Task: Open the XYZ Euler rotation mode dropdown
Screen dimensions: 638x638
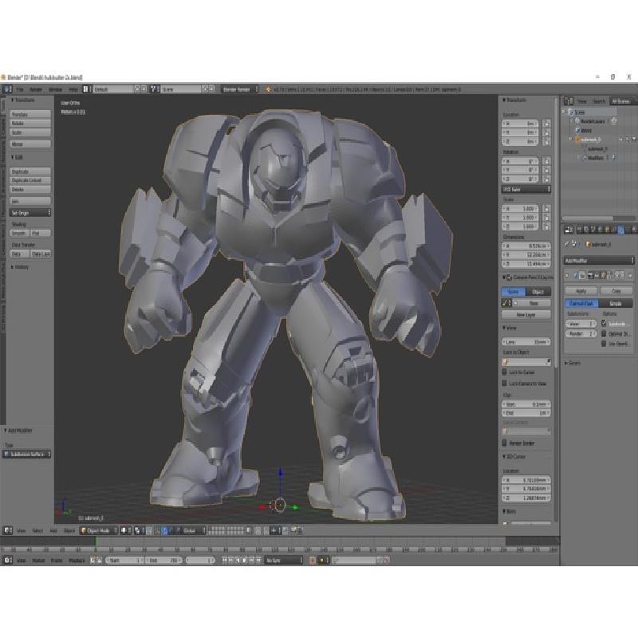Action: 526,189
